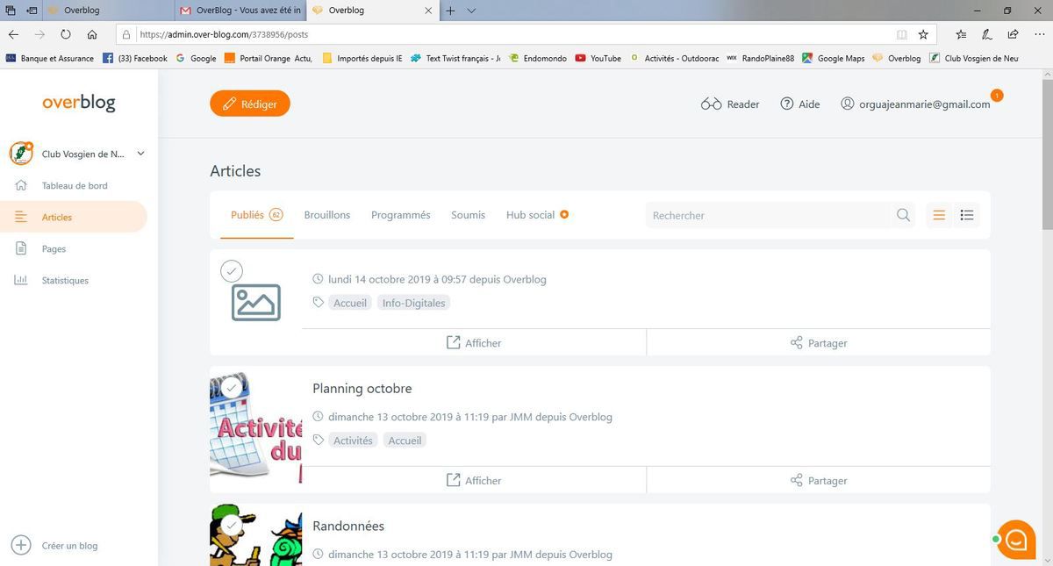This screenshot has width=1053, height=566.
Task: Expand the tab preview chevron beside new tab
Action: click(x=472, y=11)
